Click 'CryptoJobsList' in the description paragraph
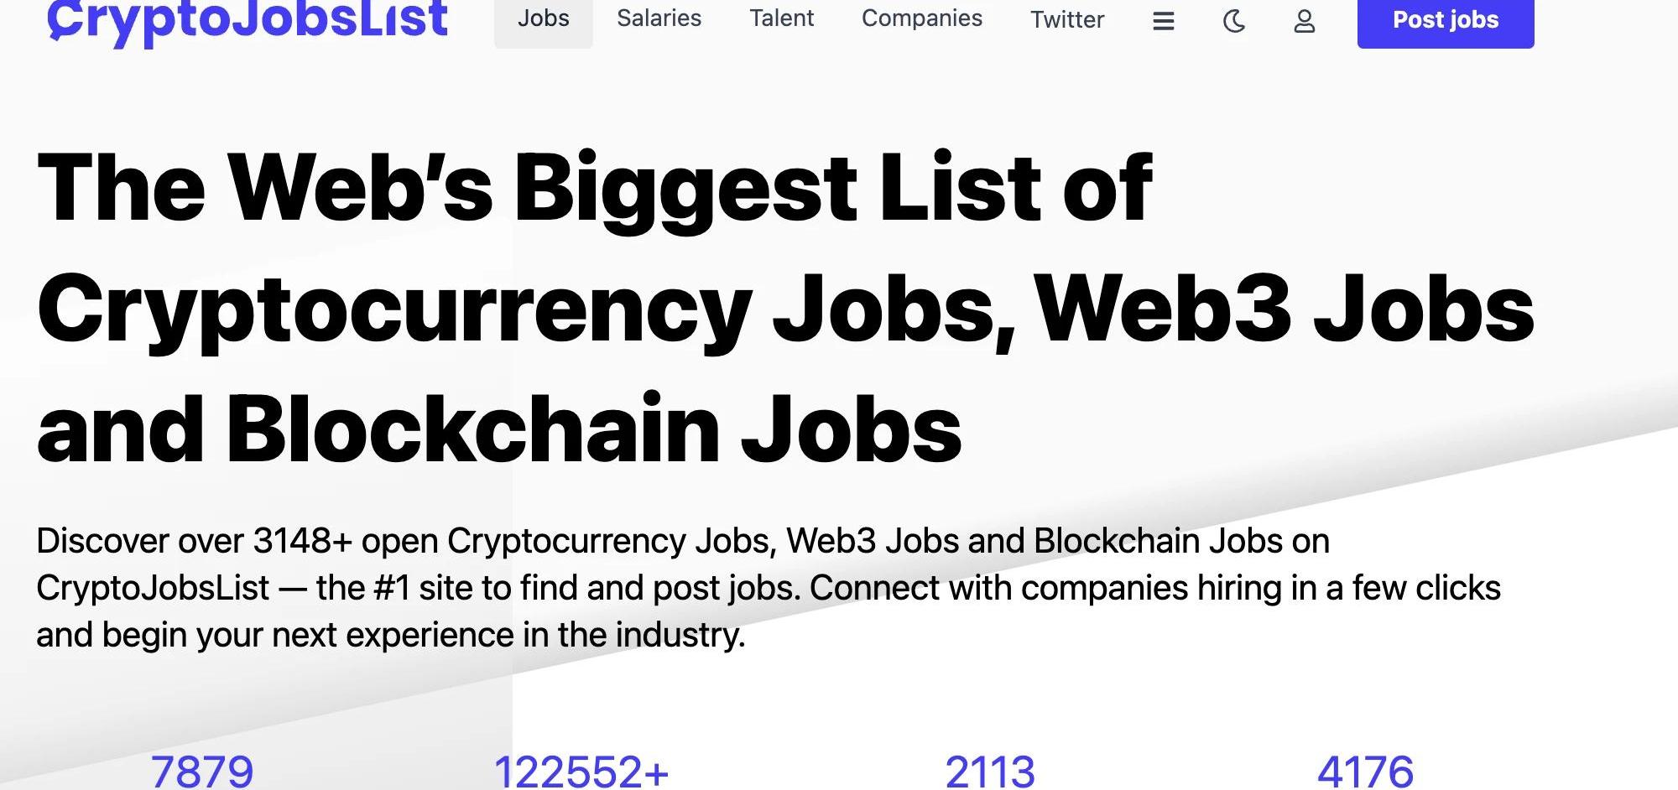The width and height of the screenshot is (1678, 790). point(153,588)
